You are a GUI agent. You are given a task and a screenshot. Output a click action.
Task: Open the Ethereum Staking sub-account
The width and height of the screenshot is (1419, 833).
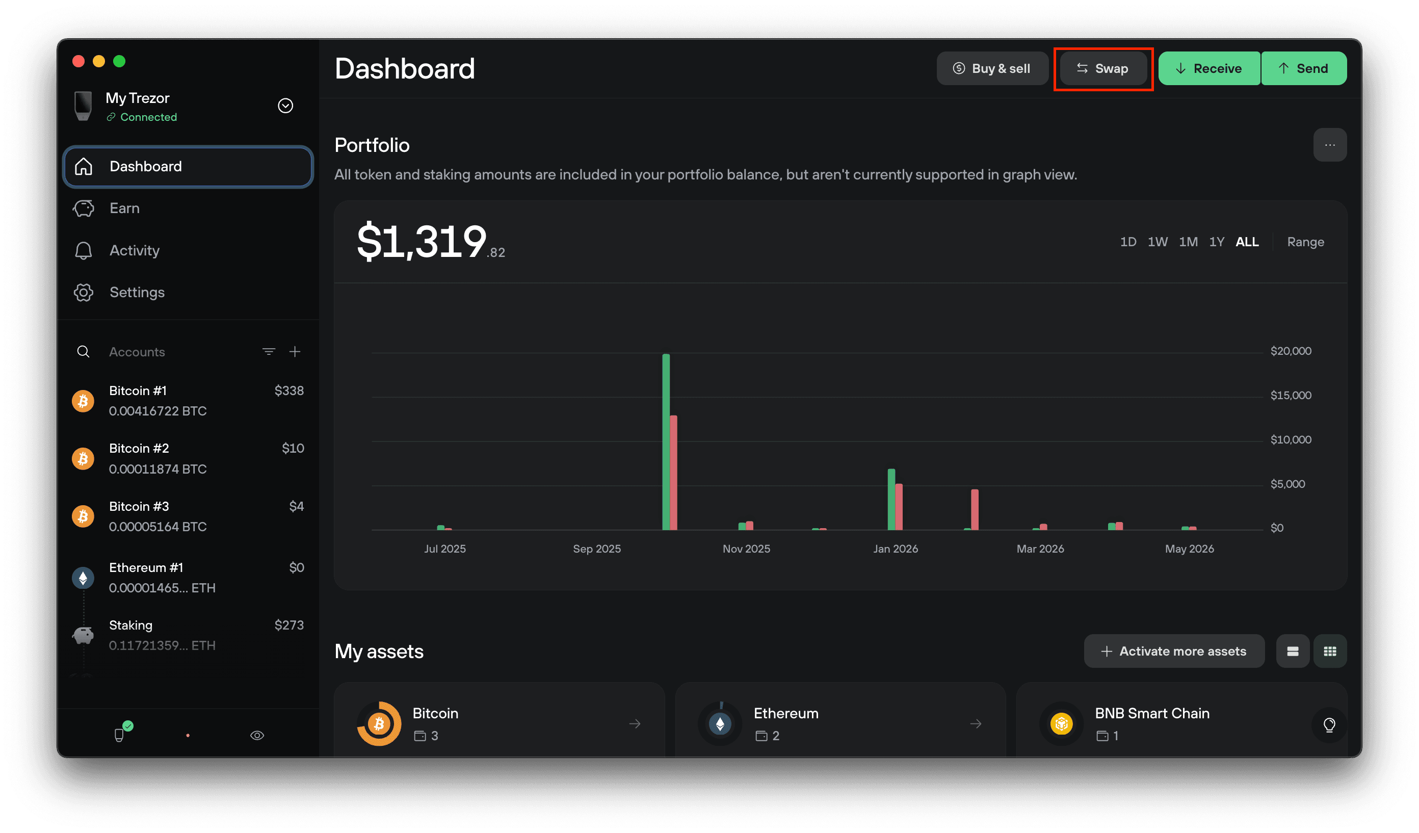coord(188,636)
